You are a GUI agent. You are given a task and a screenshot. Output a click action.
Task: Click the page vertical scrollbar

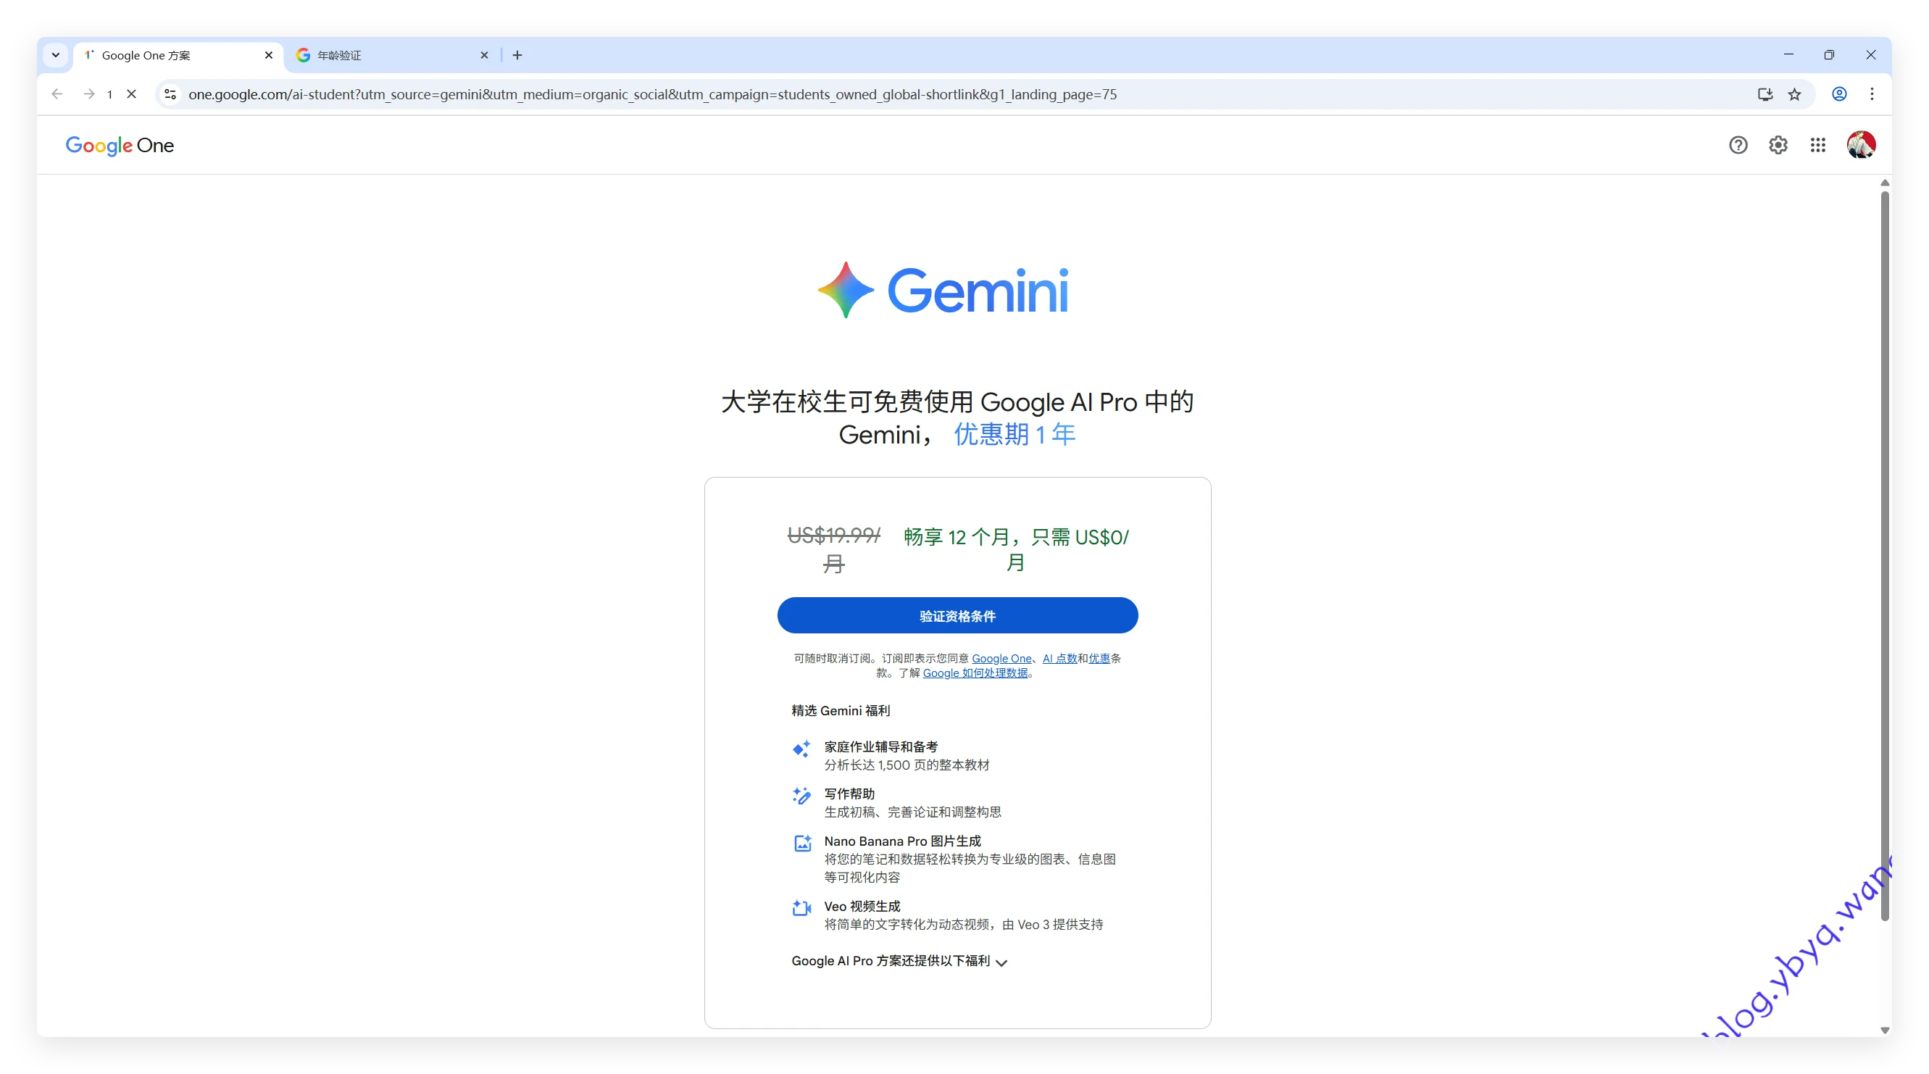click(1884, 554)
